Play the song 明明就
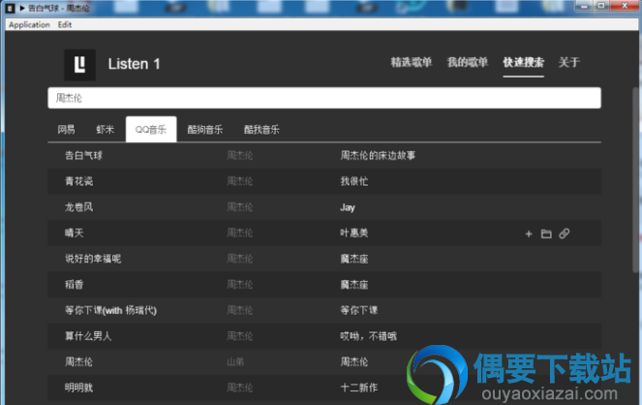This screenshot has width=642, height=405. pyautogui.click(x=78, y=388)
